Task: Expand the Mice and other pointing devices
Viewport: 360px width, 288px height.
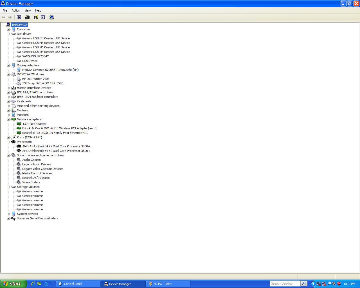Action: coord(8,106)
